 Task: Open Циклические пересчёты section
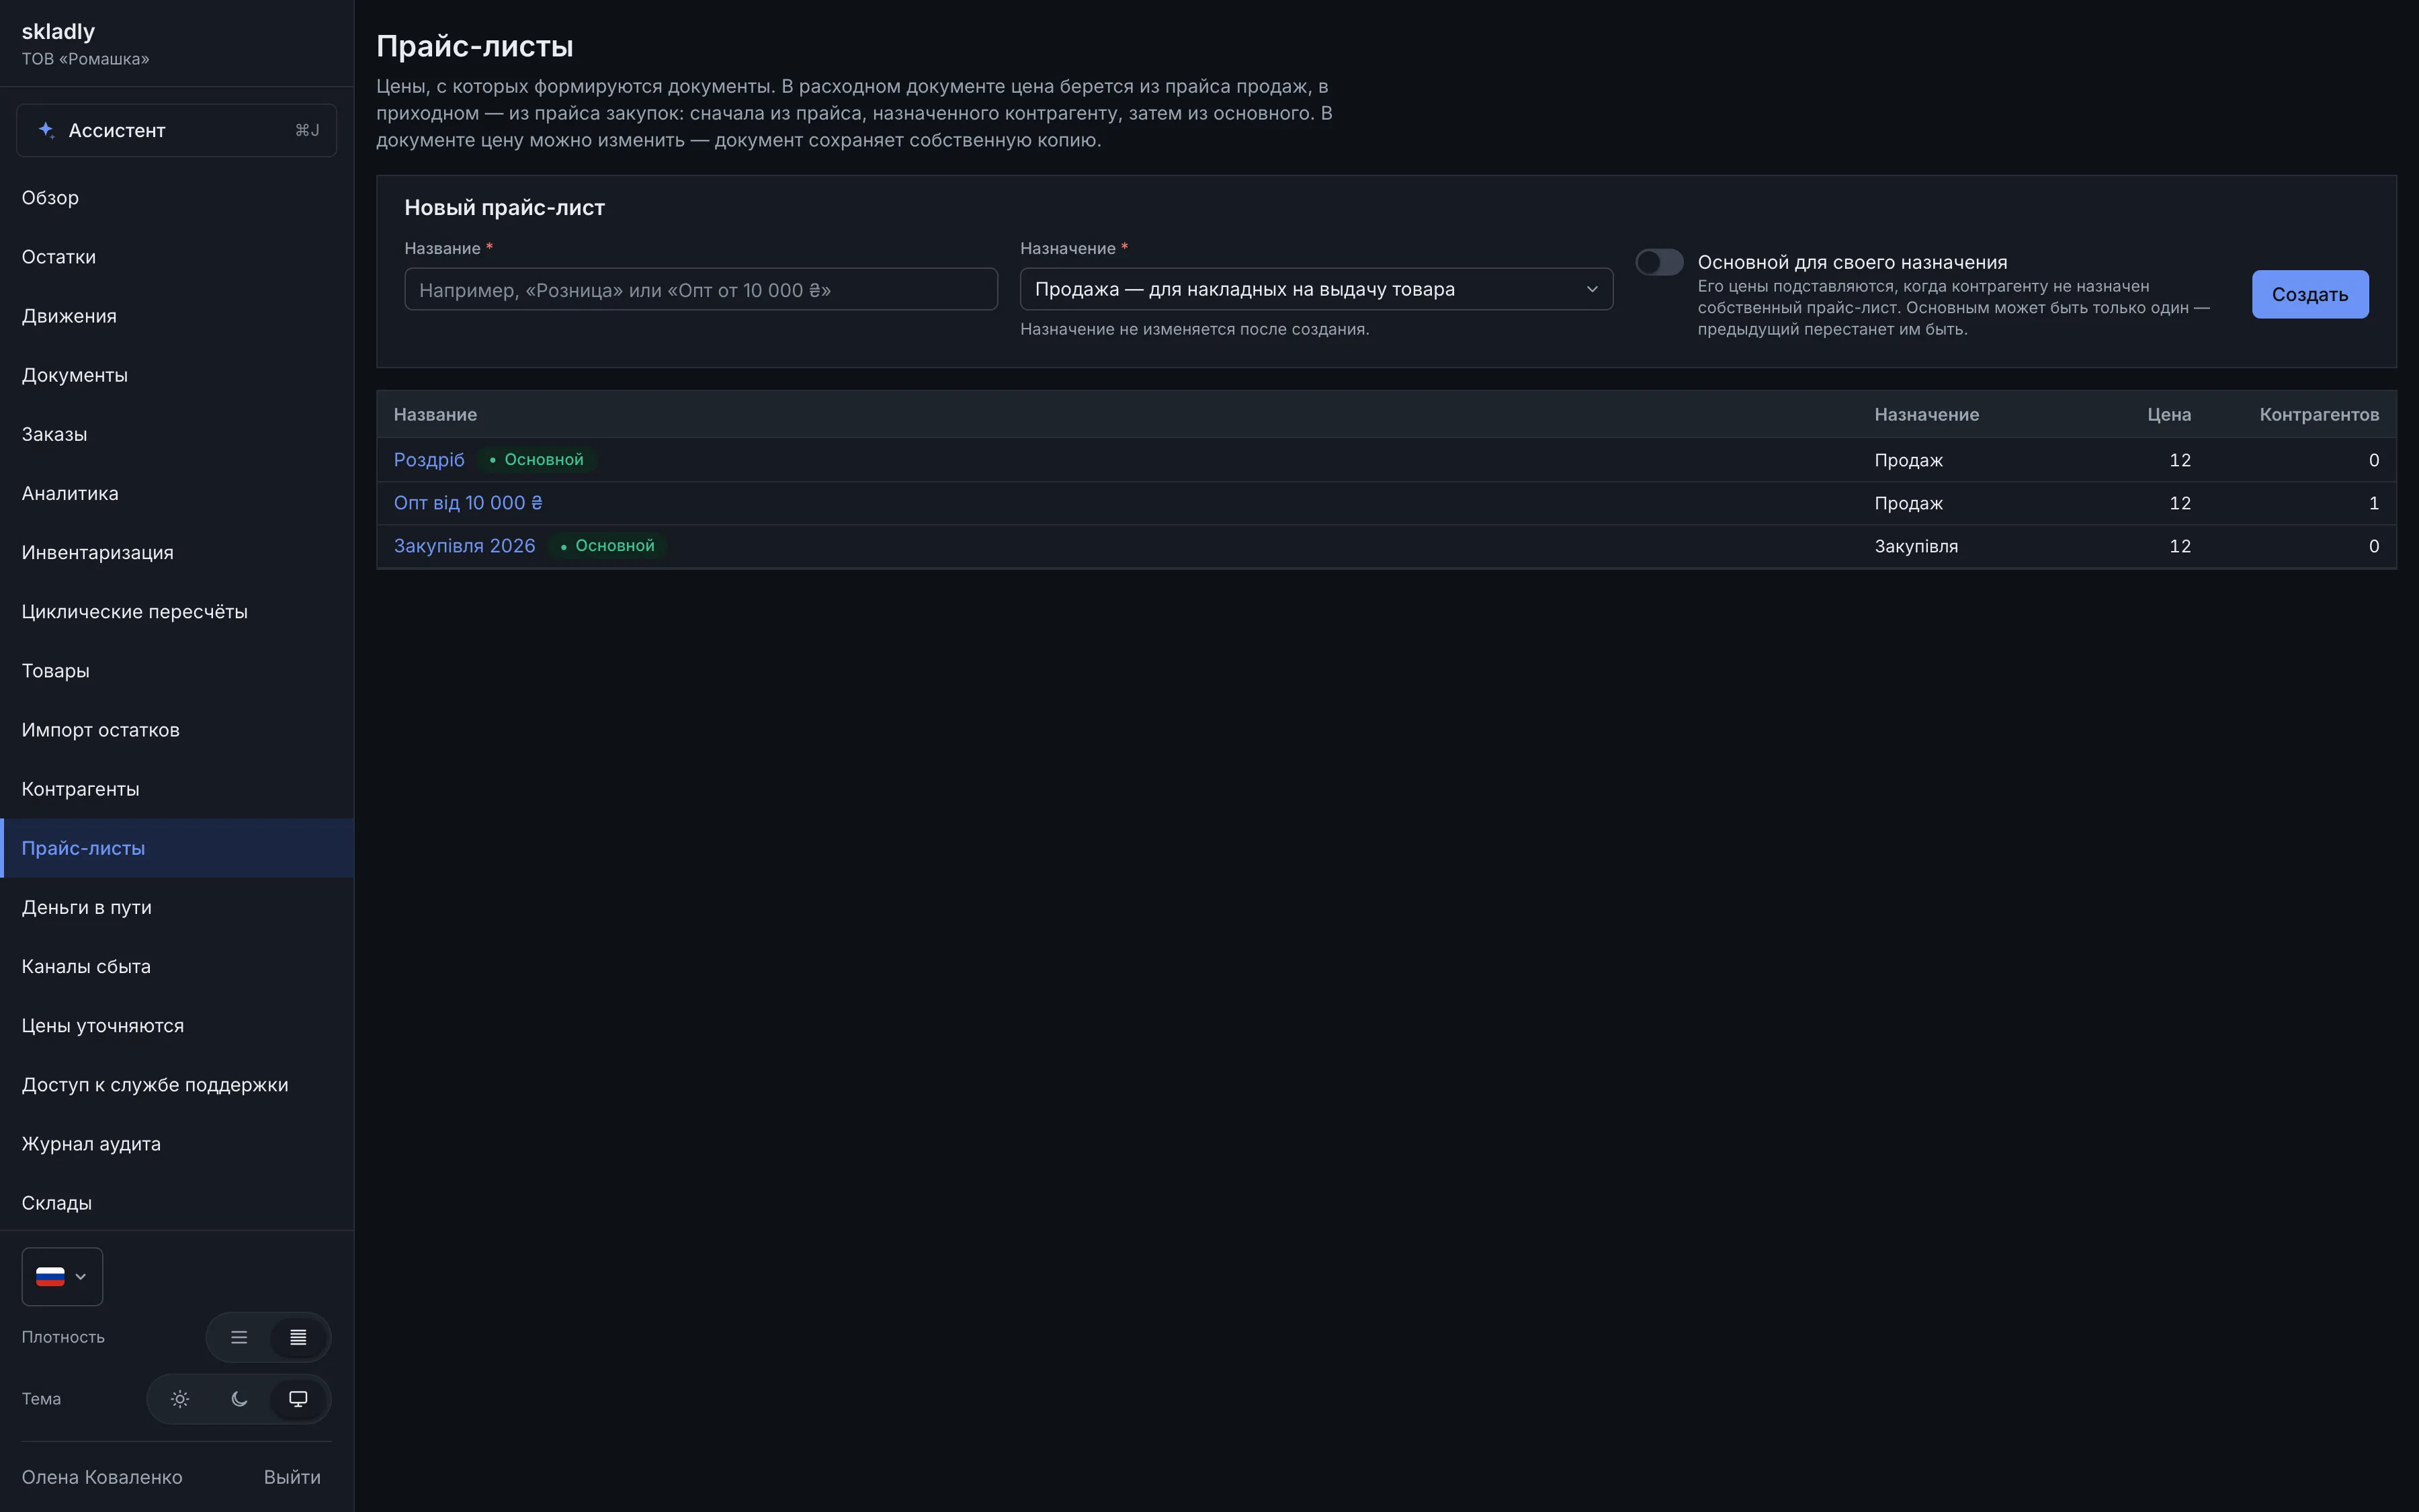coord(177,611)
